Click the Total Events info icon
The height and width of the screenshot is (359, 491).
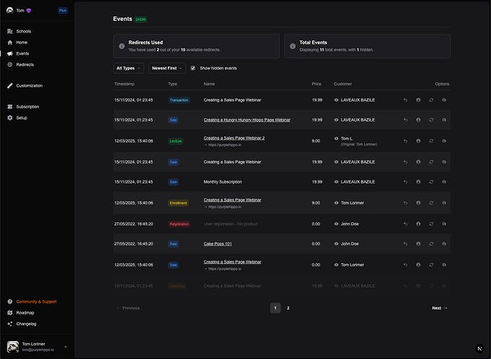[293, 46]
